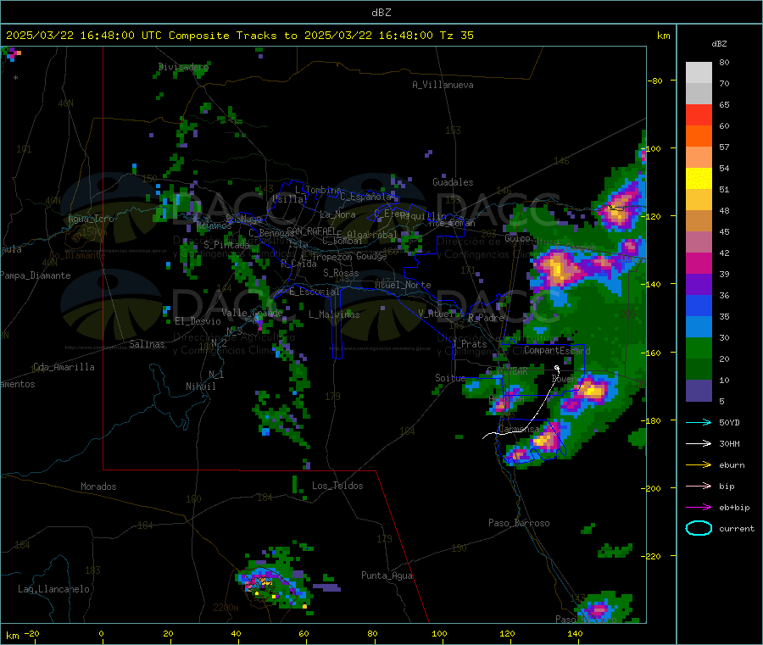Click the pink bip arrow in legend
This screenshot has width=763, height=645.
pyautogui.click(x=699, y=486)
